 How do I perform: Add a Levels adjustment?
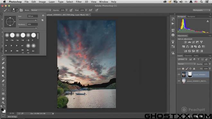point(190,42)
